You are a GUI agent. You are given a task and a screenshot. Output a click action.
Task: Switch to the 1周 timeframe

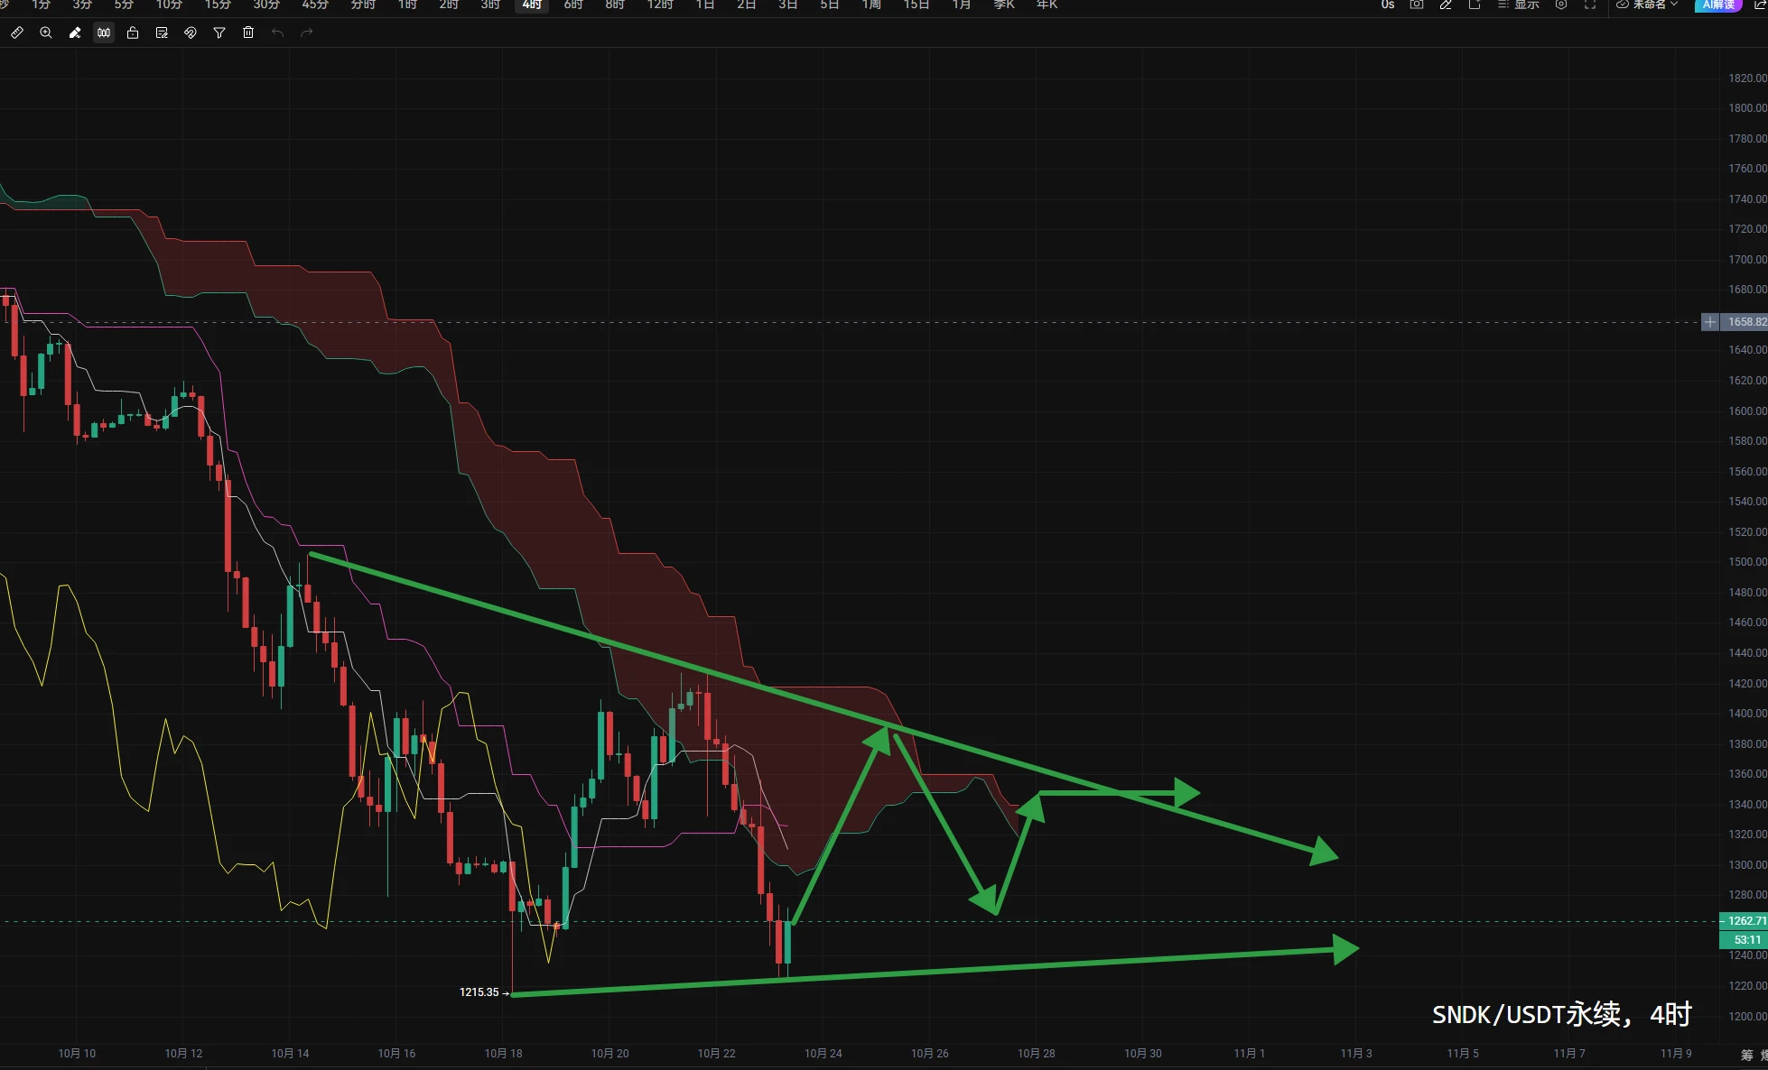pyautogui.click(x=871, y=5)
